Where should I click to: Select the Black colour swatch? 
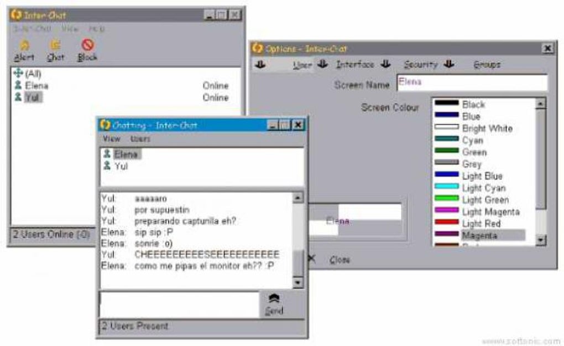(x=447, y=103)
